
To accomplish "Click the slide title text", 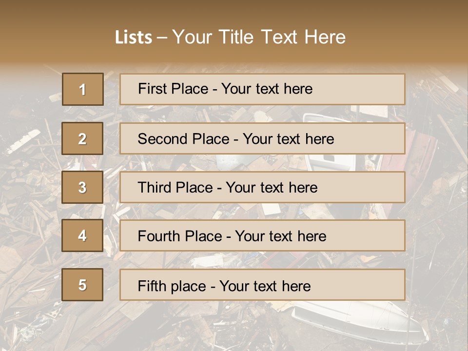I will coord(230,37).
